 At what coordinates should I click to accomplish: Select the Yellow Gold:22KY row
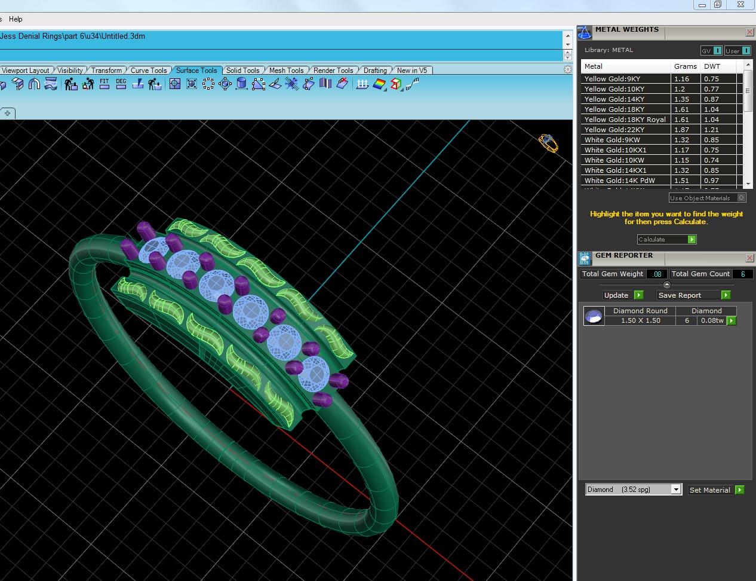pos(662,130)
